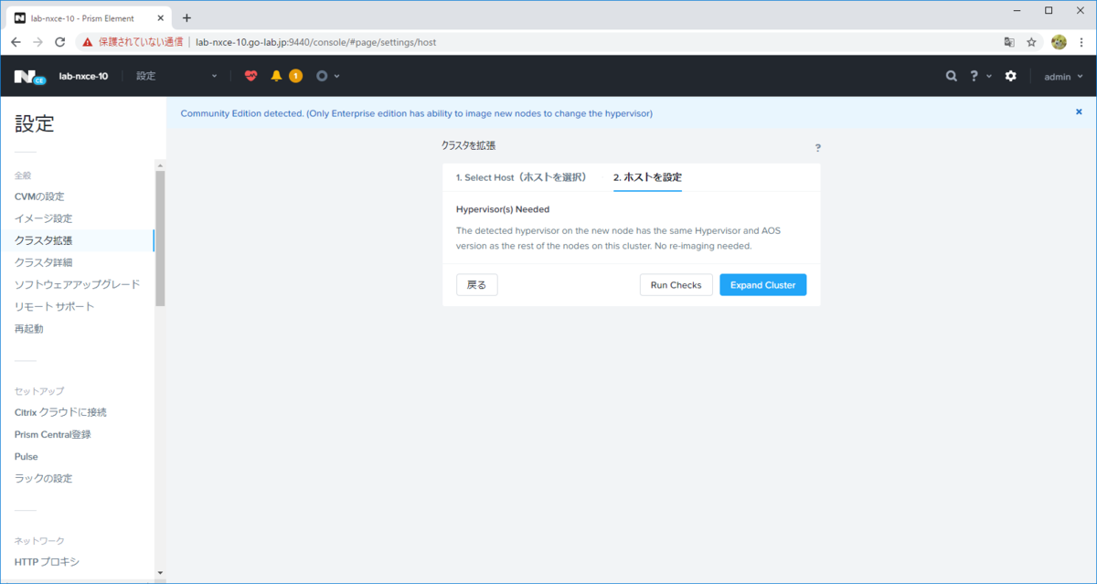Screen dimensions: 1097x584
Task: Click the Expand Cluster button
Action: pyautogui.click(x=763, y=285)
